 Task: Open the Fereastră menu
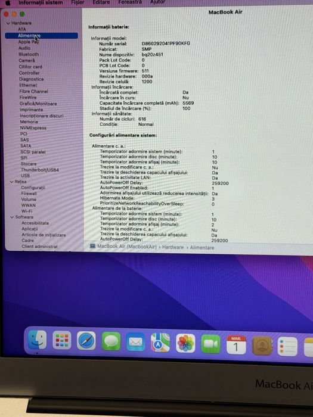tap(130, 2)
